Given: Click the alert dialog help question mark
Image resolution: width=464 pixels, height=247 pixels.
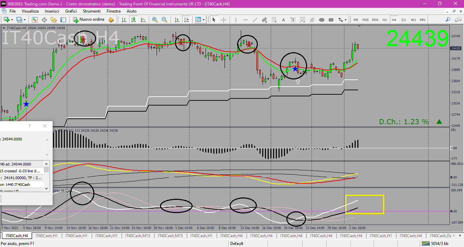Looking at the screenshot, I should pos(30,126).
